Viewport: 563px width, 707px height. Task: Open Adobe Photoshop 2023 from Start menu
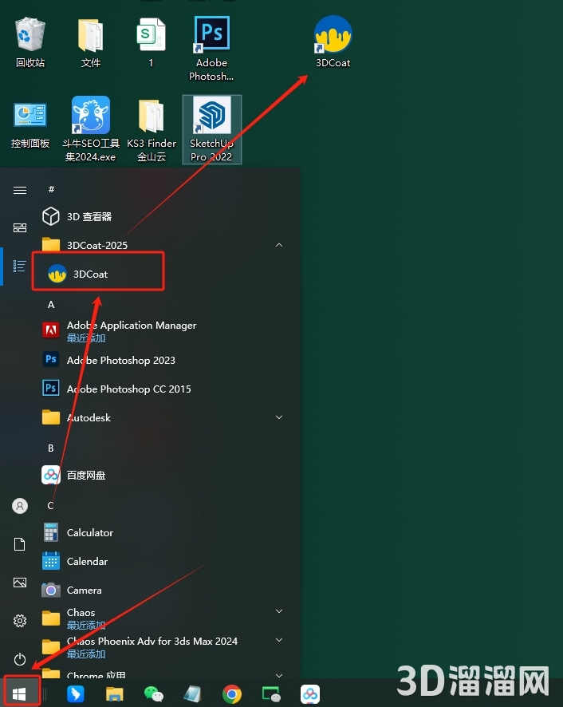(x=120, y=360)
